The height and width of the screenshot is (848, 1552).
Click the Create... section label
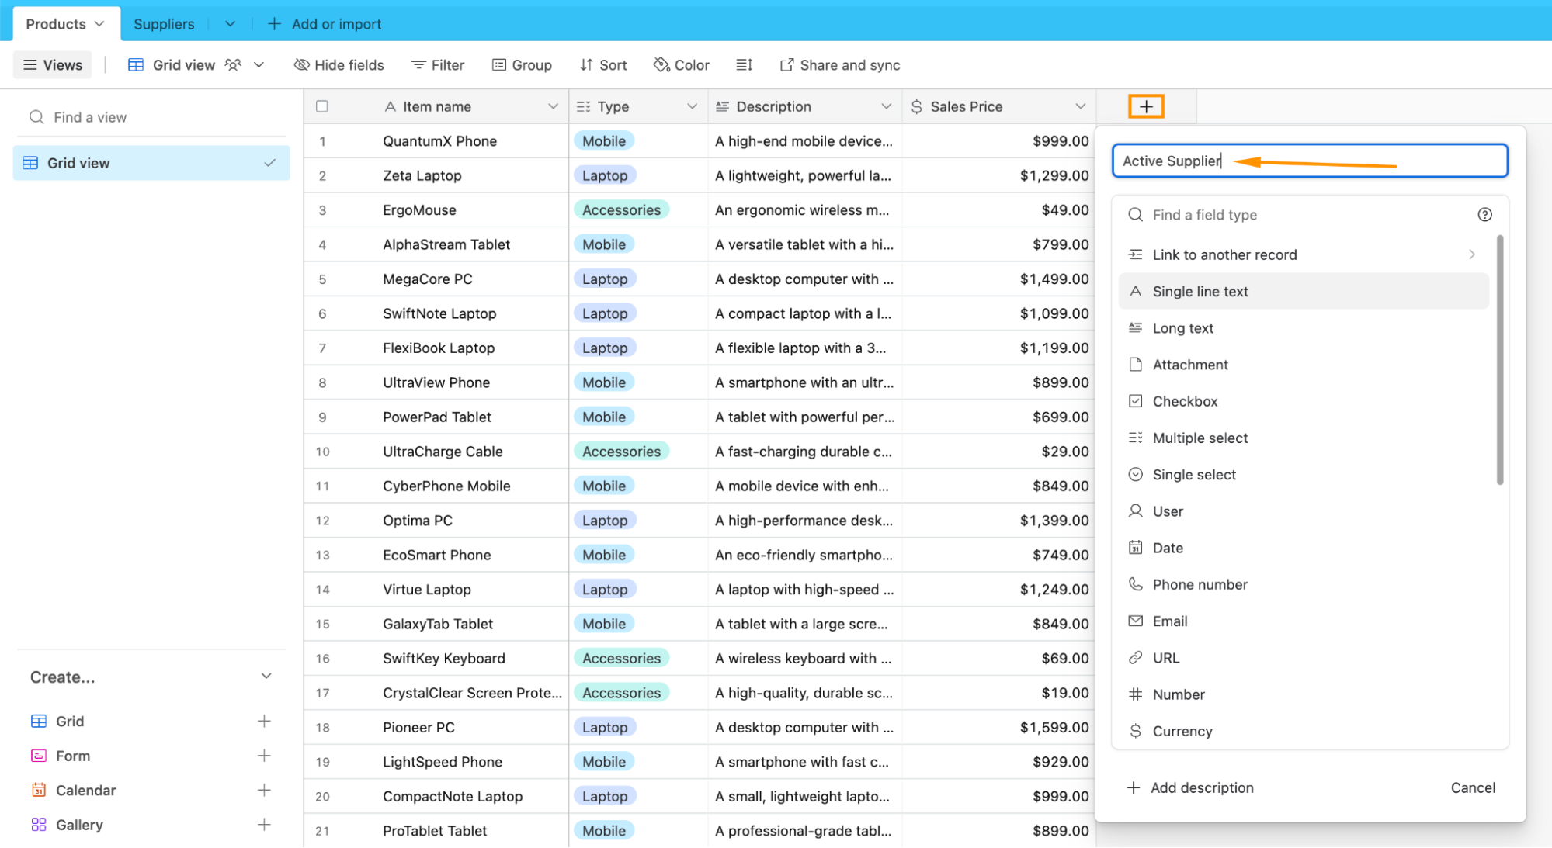tap(62, 677)
